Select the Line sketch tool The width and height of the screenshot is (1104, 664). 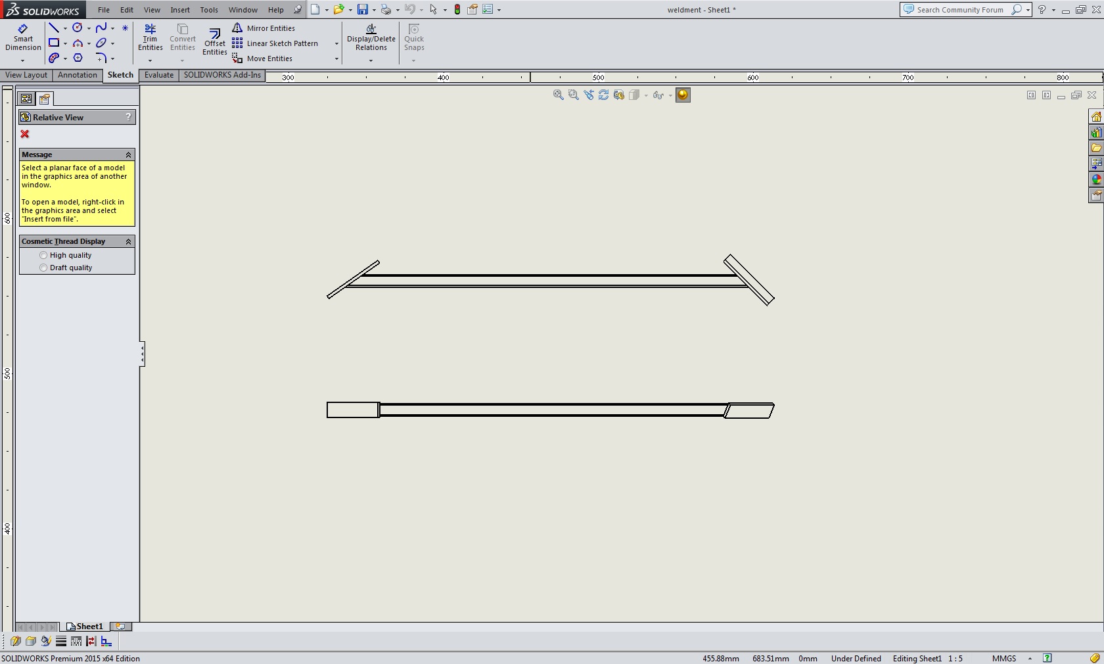pos(54,28)
